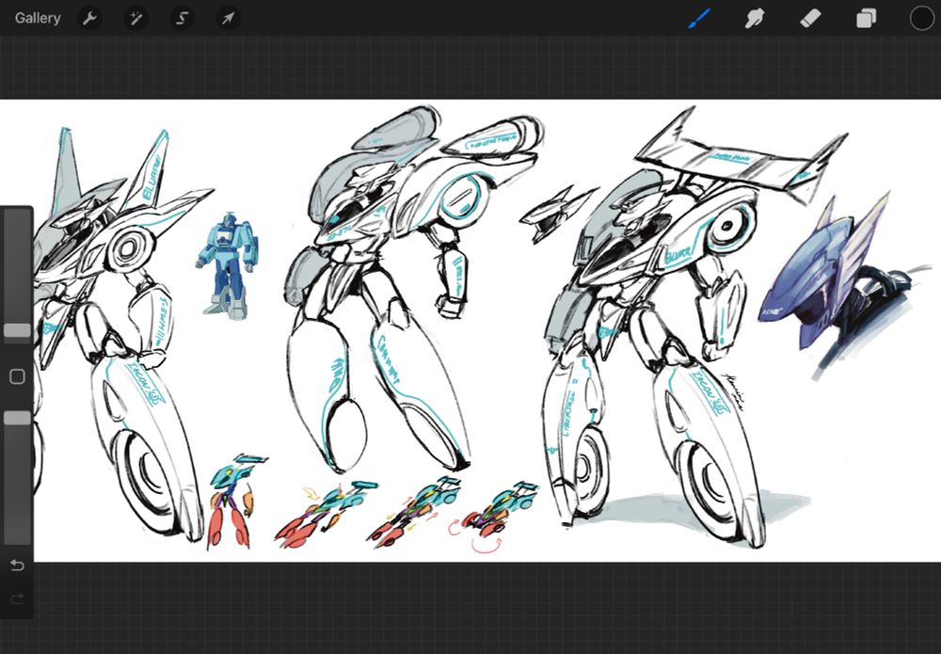Click the small red-legged robot thumbnail sketch
Image resolution: width=941 pixels, height=654 pixels.
[235, 502]
